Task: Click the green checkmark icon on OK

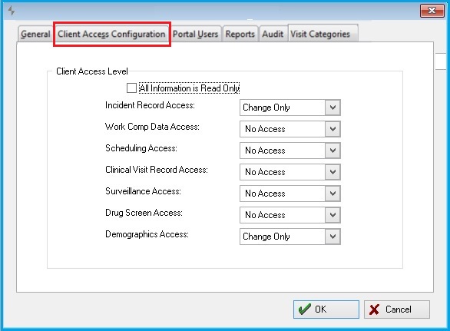Action: (305, 309)
